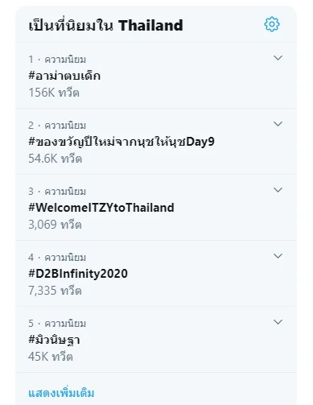The width and height of the screenshot is (313, 405).
Task: Open hashtag #ของขวัญปีใหม่จากนุชให้นุชDay9
Action: tap(121, 142)
